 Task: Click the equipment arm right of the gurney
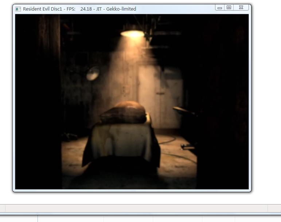pos(183,110)
